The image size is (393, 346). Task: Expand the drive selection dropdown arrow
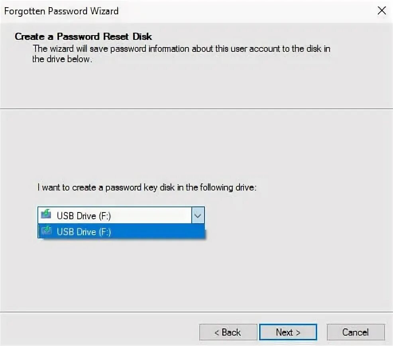(x=198, y=215)
